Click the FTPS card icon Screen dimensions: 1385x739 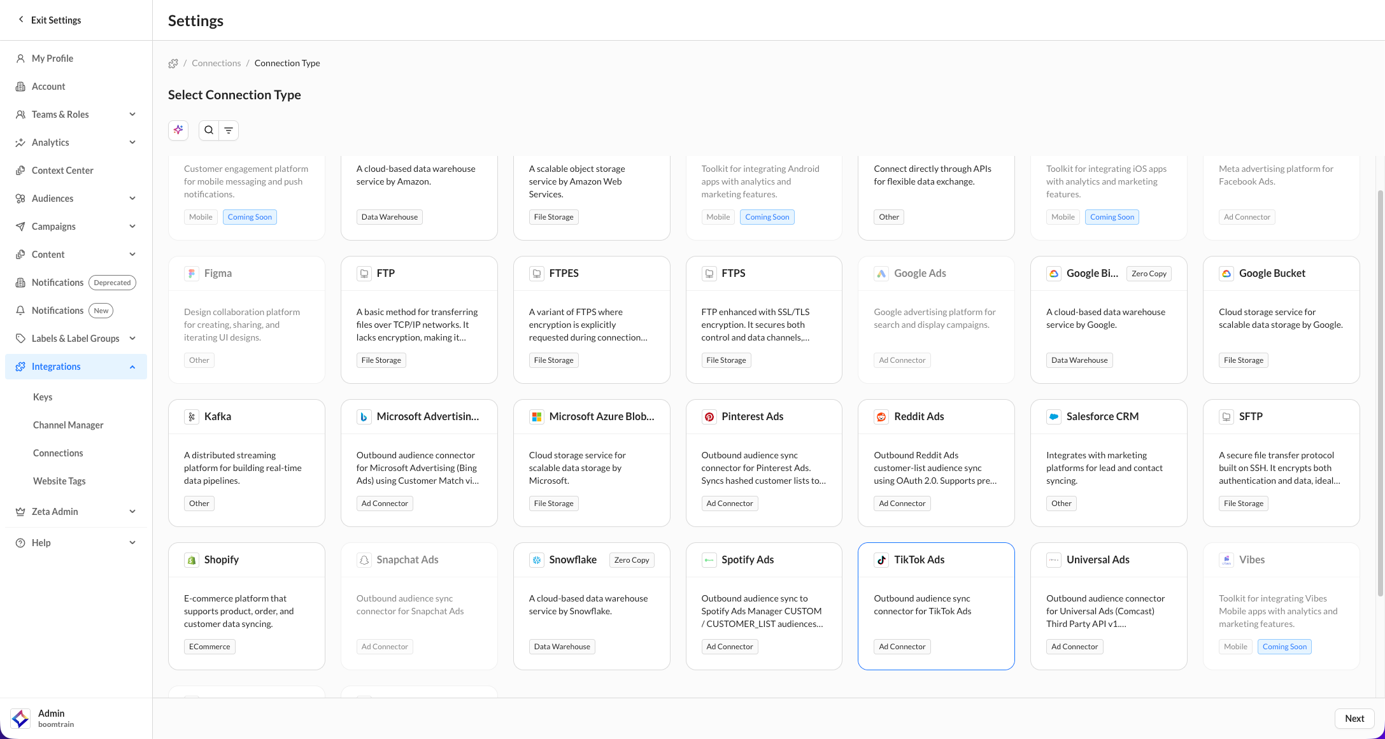tap(709, 274)
